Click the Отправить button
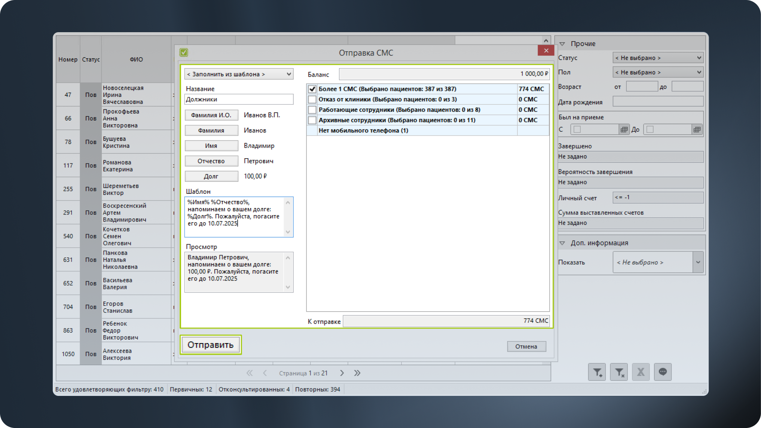The image size is (761, 428). pyautogui.click(x=211, y=345)
